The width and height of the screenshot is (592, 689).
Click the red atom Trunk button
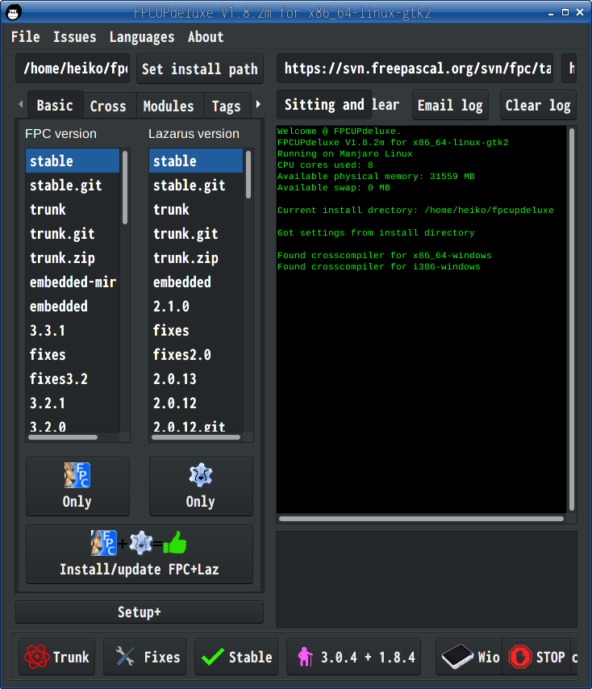point(56,657)
